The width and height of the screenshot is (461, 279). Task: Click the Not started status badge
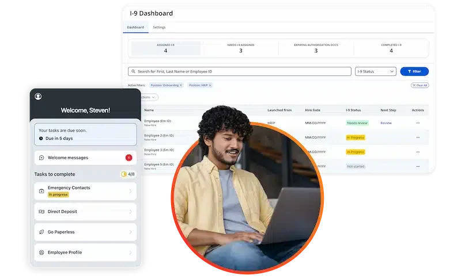[x=356, y=166]
